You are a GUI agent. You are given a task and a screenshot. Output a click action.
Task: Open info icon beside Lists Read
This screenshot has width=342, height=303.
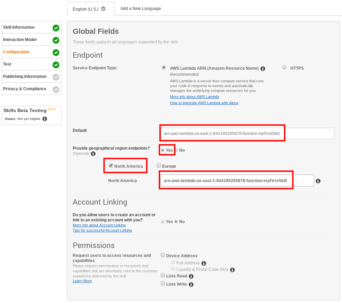tap(191, 276)
